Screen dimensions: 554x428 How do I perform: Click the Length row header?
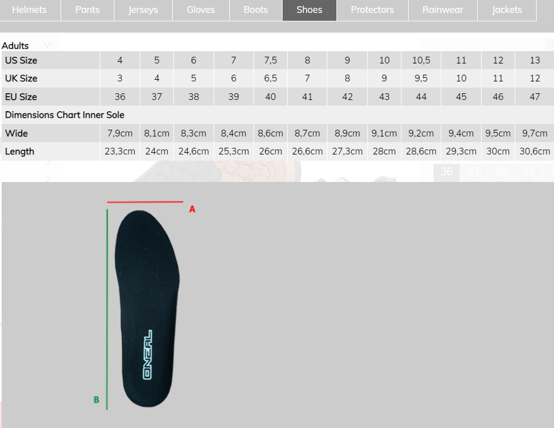pyautogui.click(x=51, y=152)
